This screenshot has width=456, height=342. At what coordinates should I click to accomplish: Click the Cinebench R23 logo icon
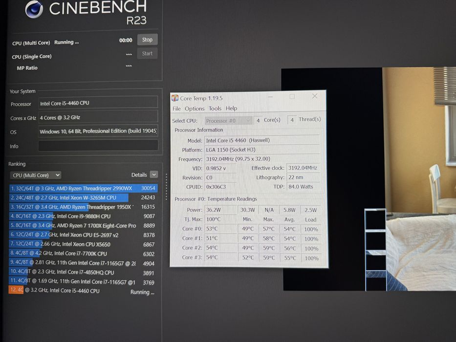coord(34,9)
